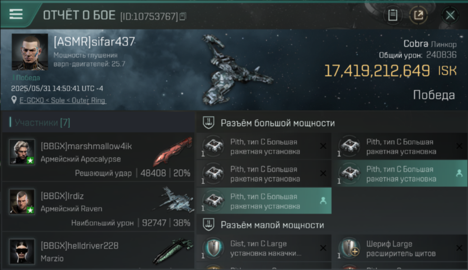Open the hamburger menu
Screen dimensions: 468x270
[x=16, y=14]
